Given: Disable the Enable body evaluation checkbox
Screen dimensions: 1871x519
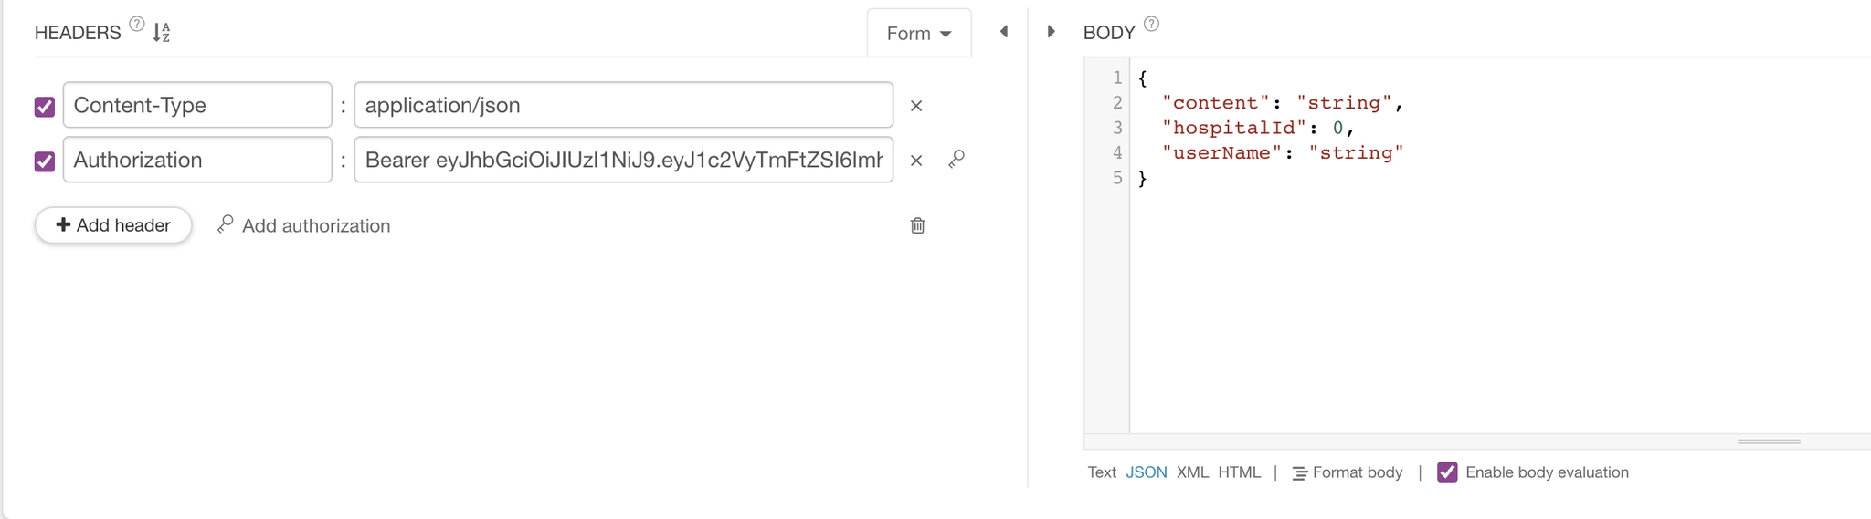Looking at the screenshot, I should pos(1447,472).
